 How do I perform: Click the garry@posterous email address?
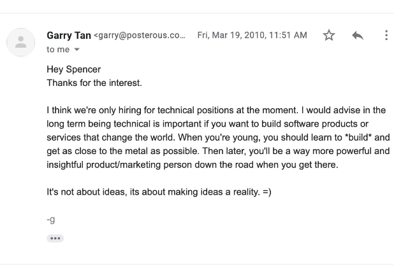[140, 35]
